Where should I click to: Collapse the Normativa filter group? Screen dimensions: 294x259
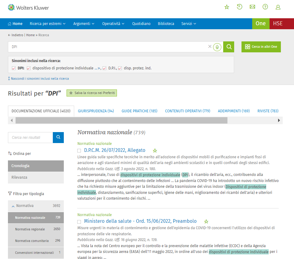coord(13,206)
